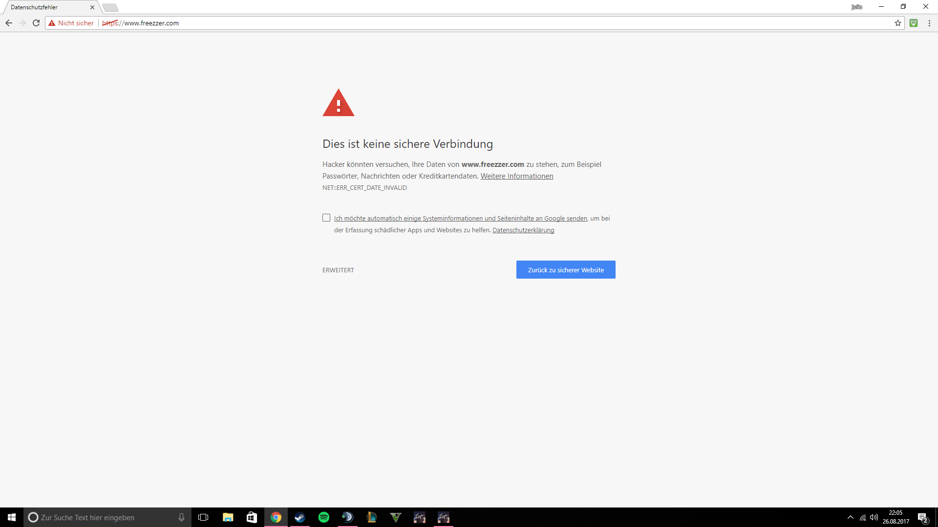Image resolution: width=938 pixels, height=527 pixels.
Task: Bookmark page with star icon
Action: [897, 23]
